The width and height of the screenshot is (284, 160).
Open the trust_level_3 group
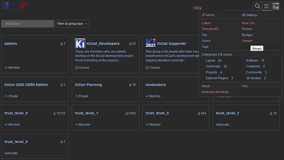point(227,113)
